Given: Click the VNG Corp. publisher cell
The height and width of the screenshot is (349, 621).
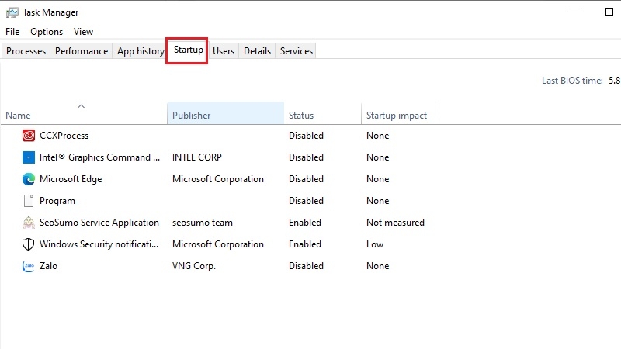Looking at the screenshot, I should [194, 266].
